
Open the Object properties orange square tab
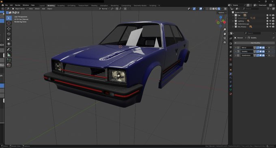click(231, 70)
